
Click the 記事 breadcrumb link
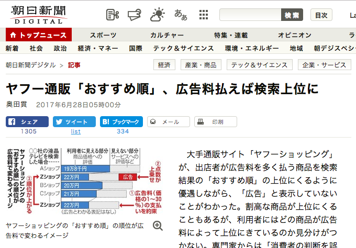(x=74, y=65)
